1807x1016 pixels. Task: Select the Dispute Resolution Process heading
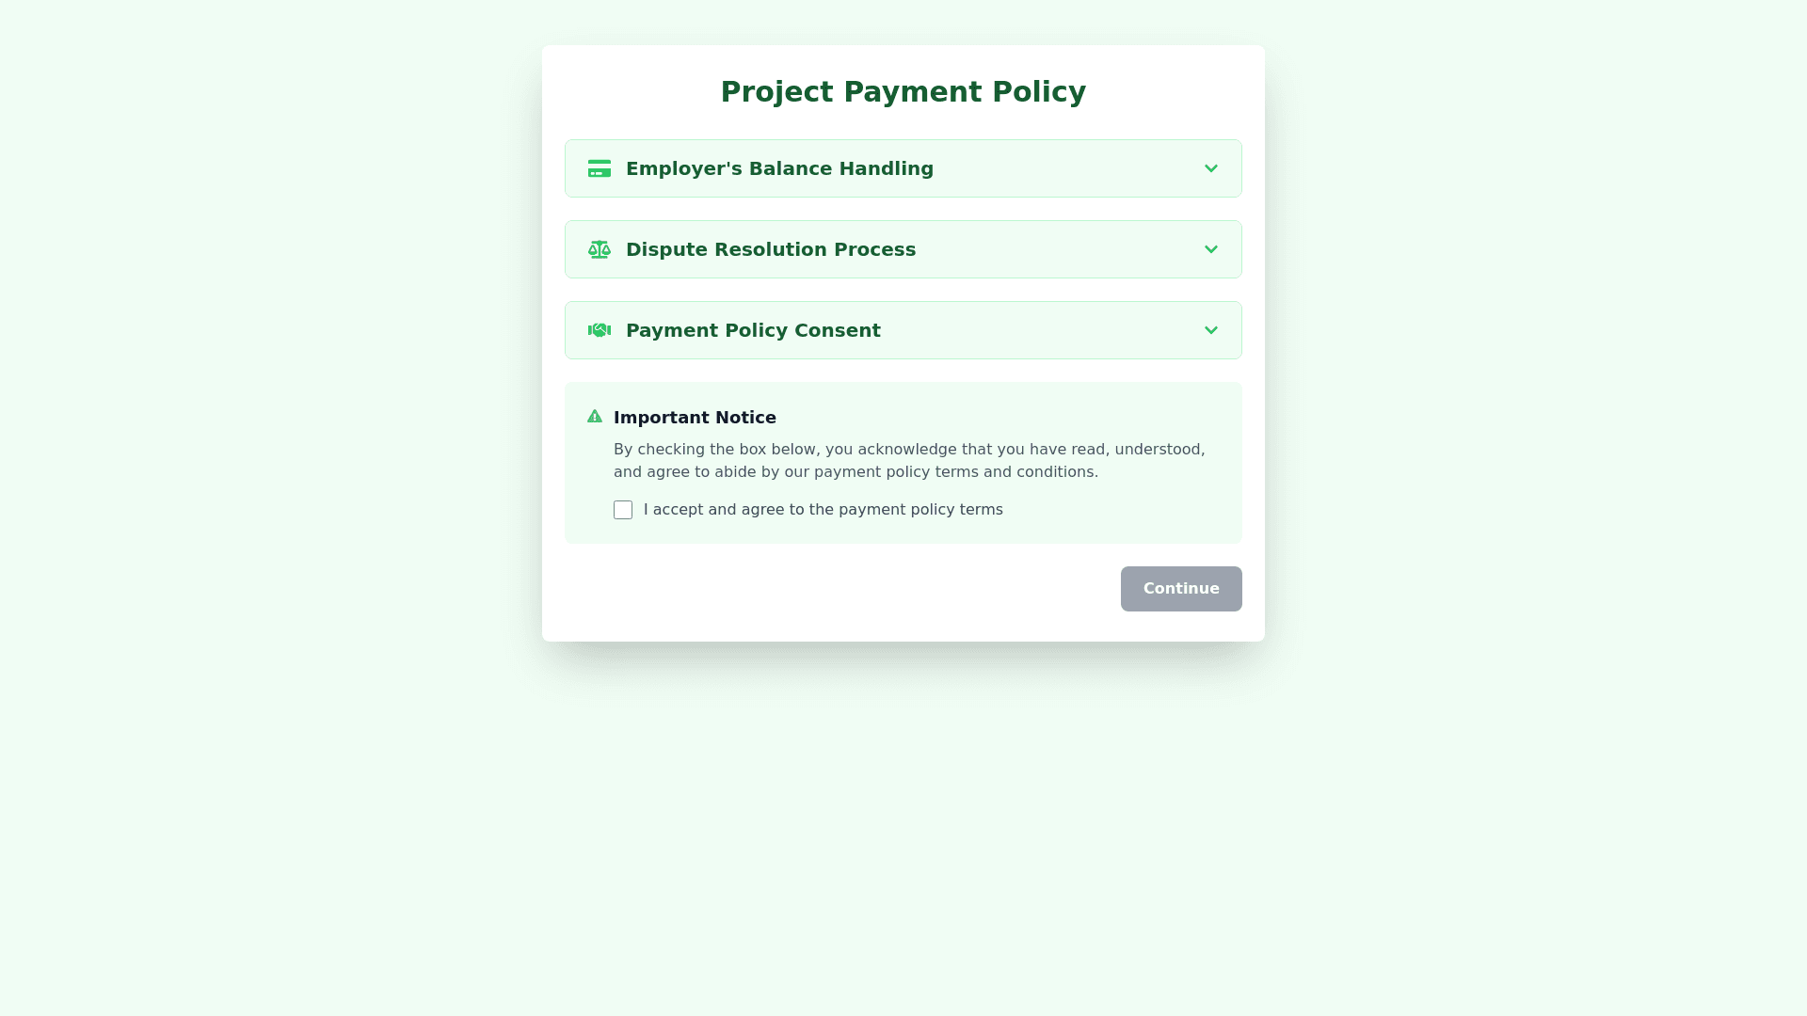pos(770,249)
